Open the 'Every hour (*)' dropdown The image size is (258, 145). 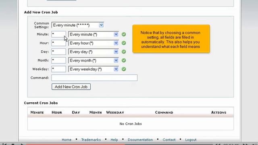coord(94,43)
